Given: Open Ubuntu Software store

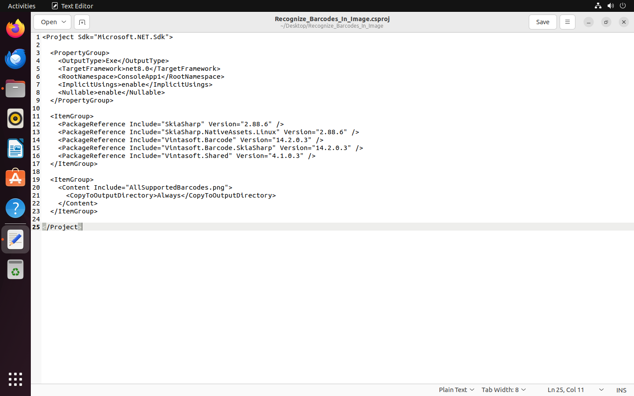Looking at the screenshot, I should click(x=15, y=179).
